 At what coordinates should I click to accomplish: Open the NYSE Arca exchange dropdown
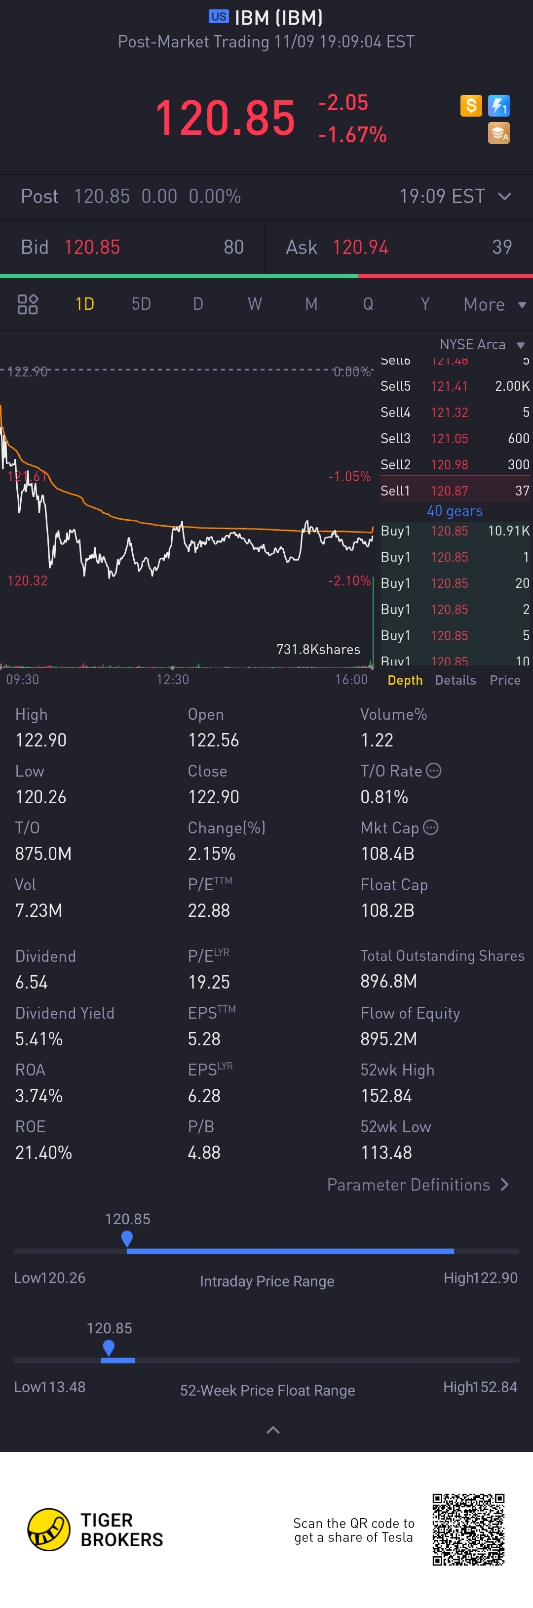click(482, 345)
